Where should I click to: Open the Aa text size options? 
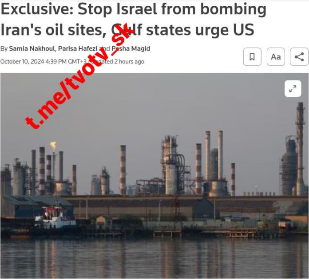(x=276, y=57)
